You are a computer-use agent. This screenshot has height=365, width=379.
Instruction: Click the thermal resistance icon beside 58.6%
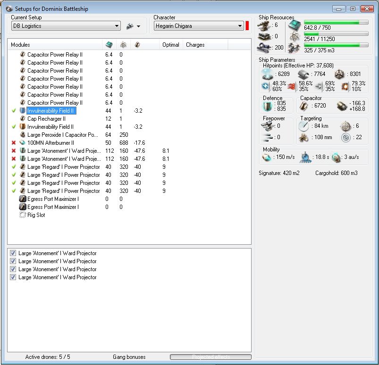pyautogui.click(x=292, y=86)
